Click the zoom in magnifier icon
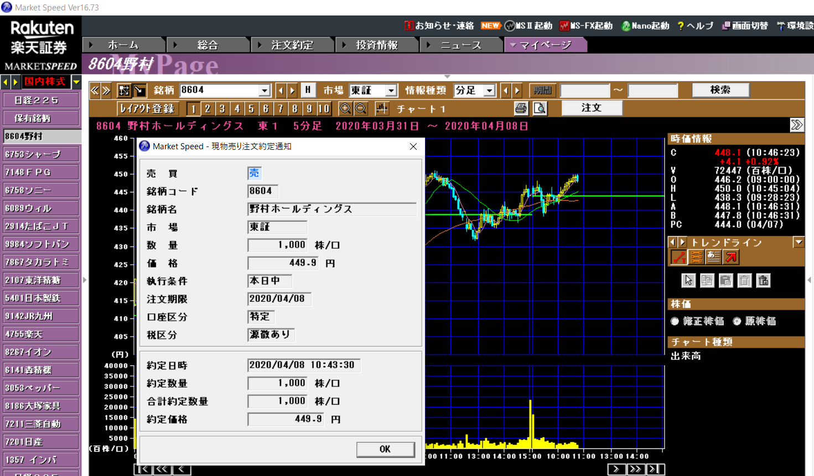814x476 pixels. [x=345, y=108]
